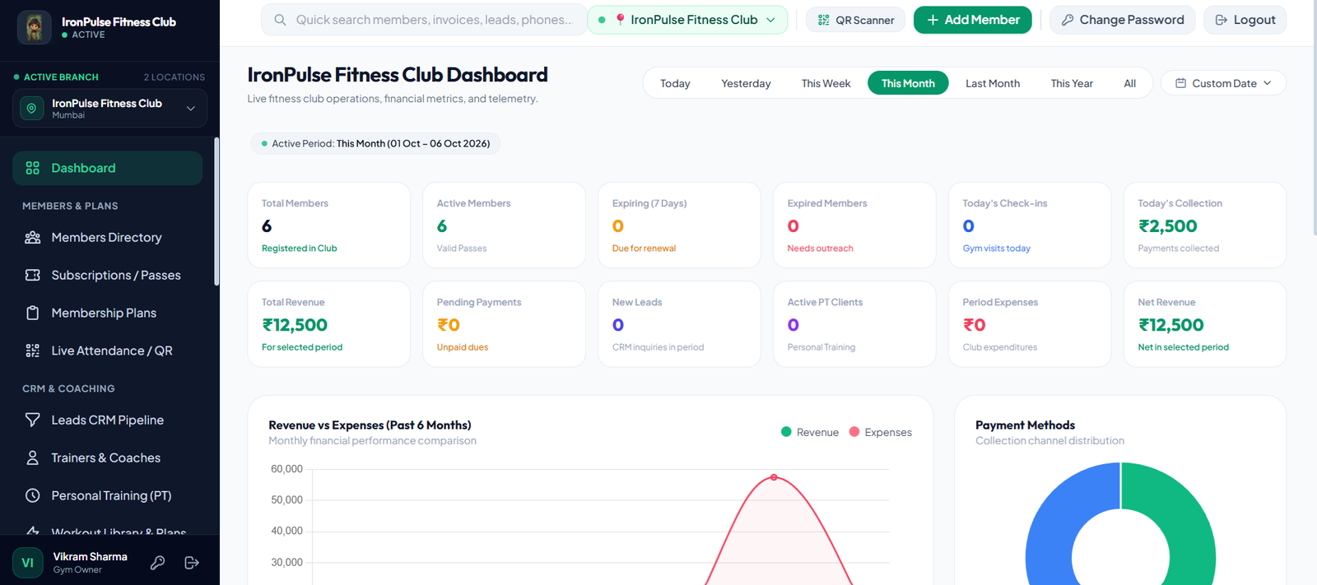The width and height of the screenshot is (1317, 585).
Task: Click the key icon next to Vikram Sharma
Action: pos(157,563)
